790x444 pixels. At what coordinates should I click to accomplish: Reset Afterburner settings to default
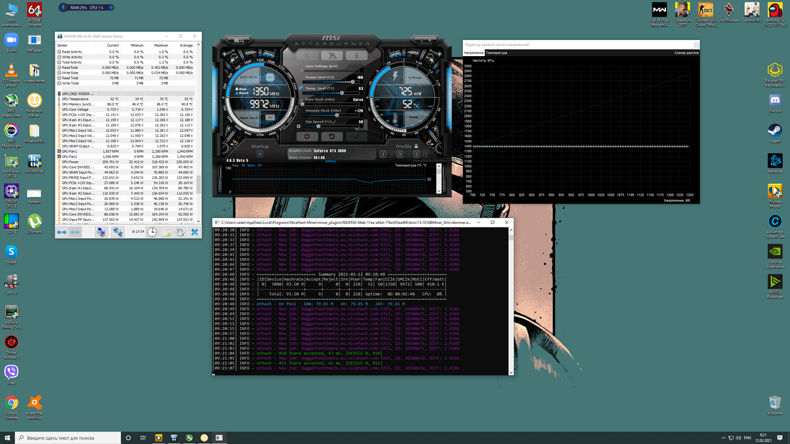point(332,136)
